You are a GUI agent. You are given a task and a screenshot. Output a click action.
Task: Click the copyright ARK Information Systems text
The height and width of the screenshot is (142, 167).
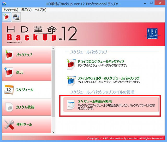click(125, 138)
